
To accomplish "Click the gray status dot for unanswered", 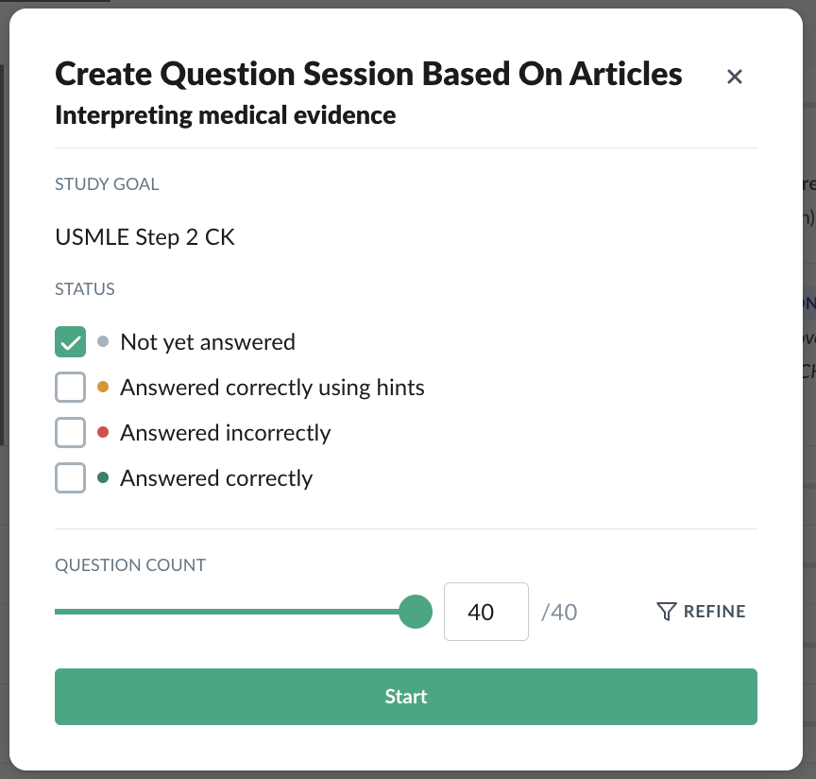I will (103, 341).
